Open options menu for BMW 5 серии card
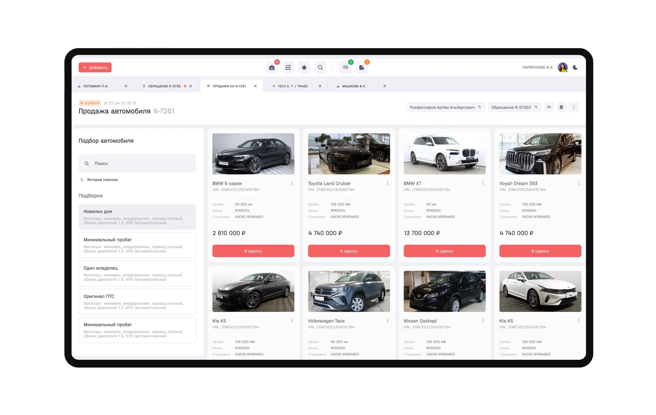 point(292,183)
